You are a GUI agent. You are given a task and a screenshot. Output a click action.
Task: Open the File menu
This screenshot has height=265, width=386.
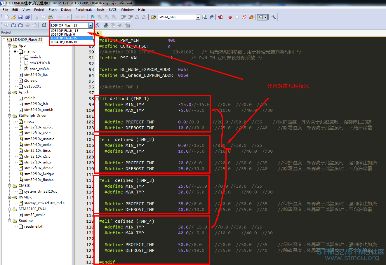5,10
